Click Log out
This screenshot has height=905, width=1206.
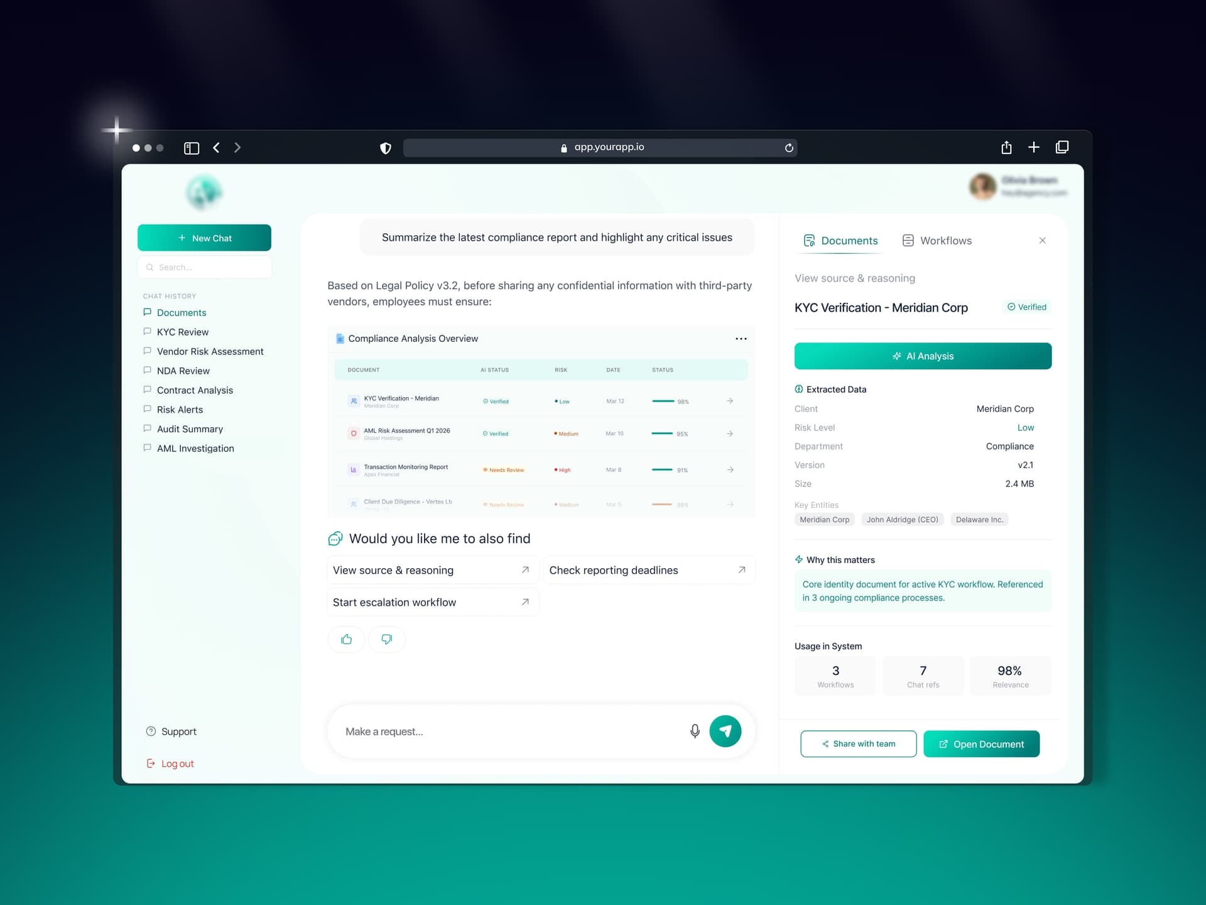(x=170, y=764)
